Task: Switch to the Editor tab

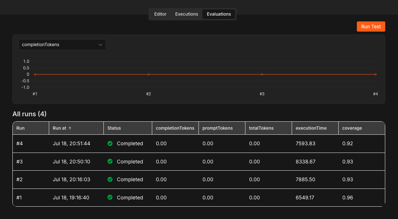Action: coord(160,14)
